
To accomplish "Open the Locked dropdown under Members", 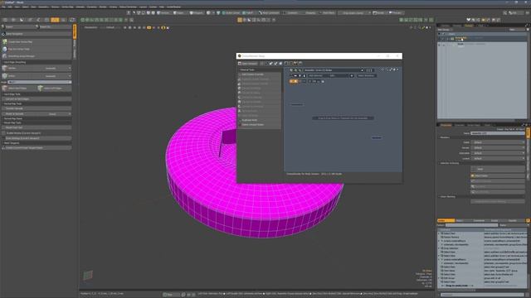I will tap(498, 158).
